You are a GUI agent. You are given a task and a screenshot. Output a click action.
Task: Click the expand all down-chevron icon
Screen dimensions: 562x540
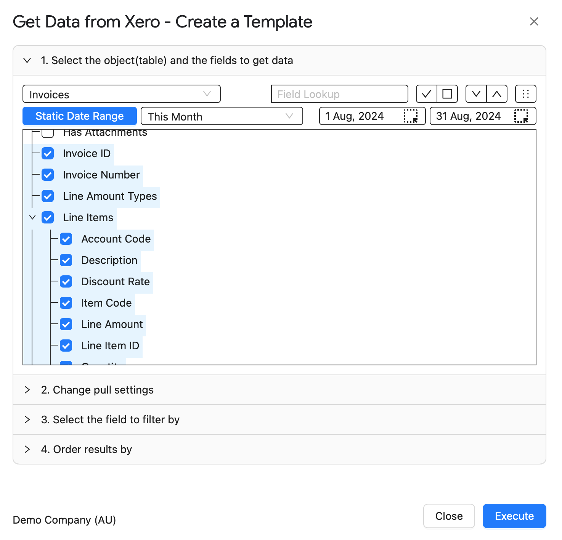click(476, 94)
